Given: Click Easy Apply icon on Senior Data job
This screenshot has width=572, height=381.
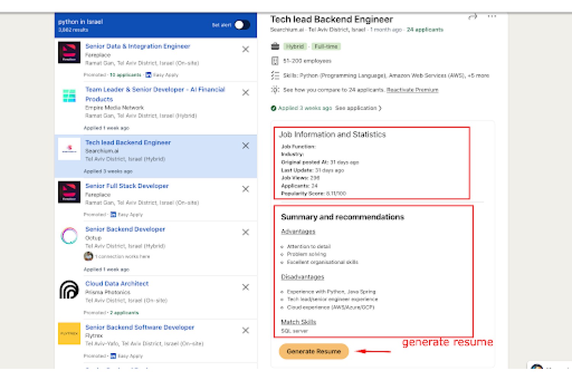Looking at the screenshot, I should [x=148, y=75].
